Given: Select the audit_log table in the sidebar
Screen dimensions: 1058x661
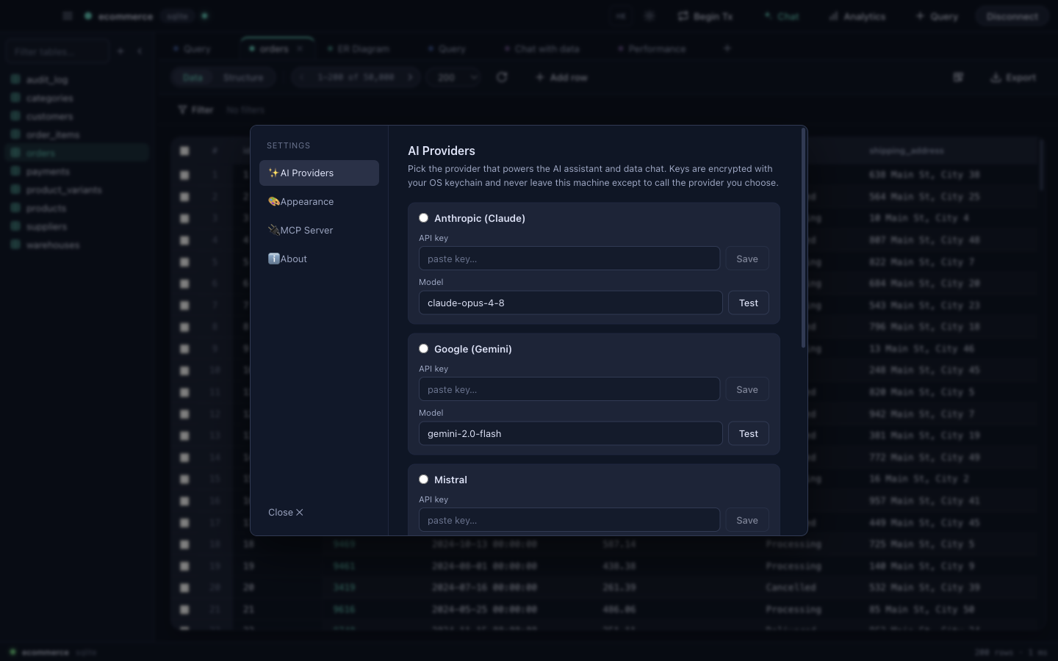Looking at the screenshot, I should tap(78, 79).
